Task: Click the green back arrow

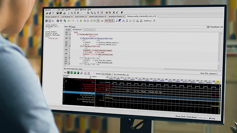Action: click(x=69, y=21)
